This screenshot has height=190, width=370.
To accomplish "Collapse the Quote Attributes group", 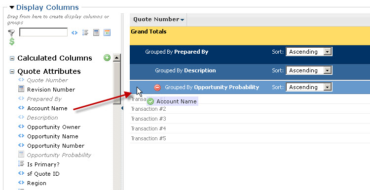I will tap(12, 71).
